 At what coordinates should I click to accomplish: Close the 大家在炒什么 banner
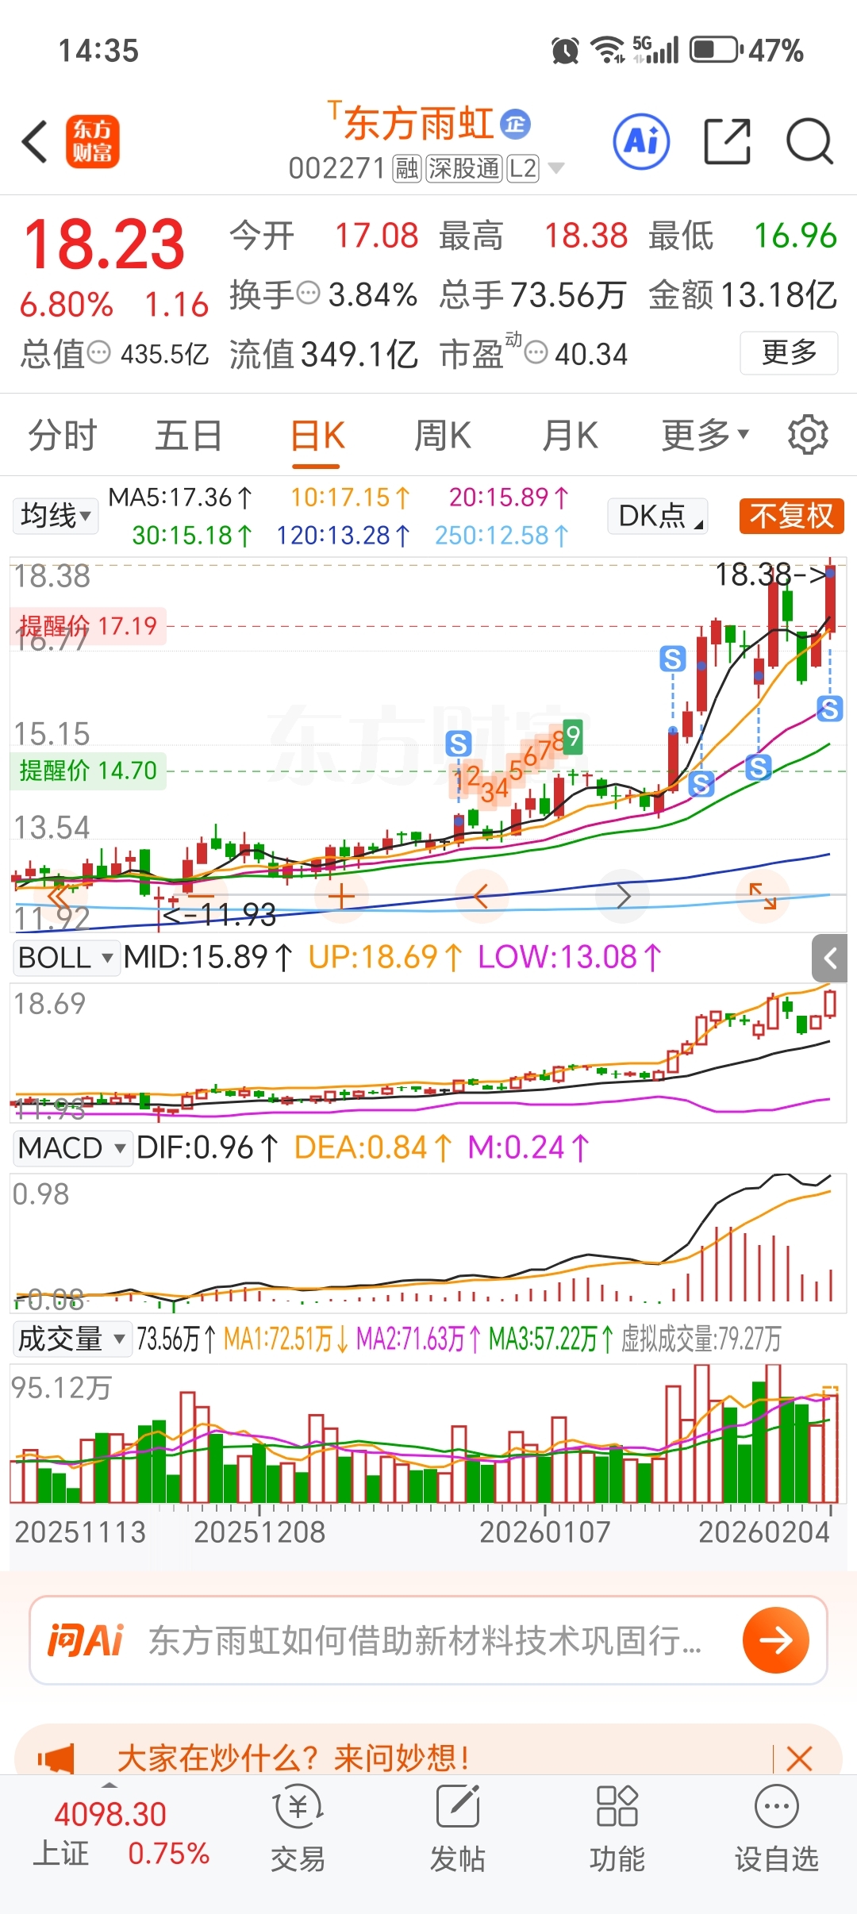coord(799,1758)
